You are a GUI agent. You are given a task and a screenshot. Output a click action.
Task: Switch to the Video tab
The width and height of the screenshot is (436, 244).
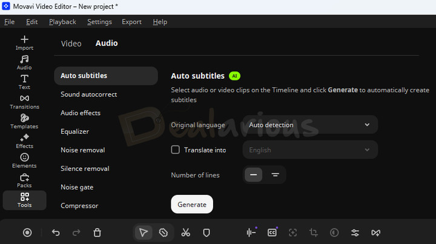coord(71,44)
